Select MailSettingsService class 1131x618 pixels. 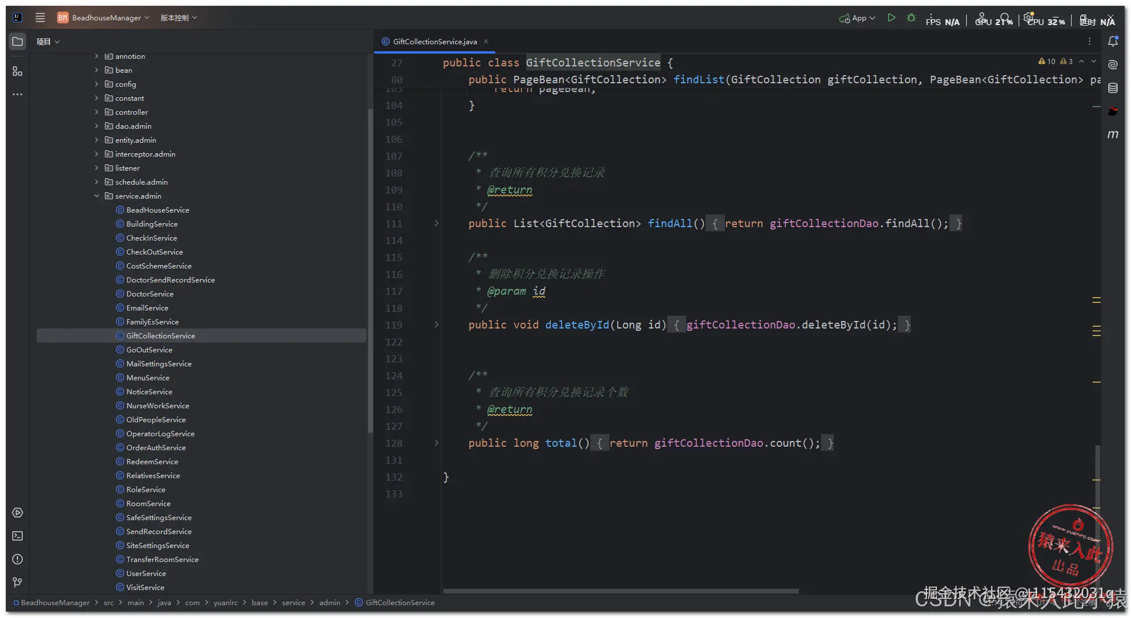(158, 363)
